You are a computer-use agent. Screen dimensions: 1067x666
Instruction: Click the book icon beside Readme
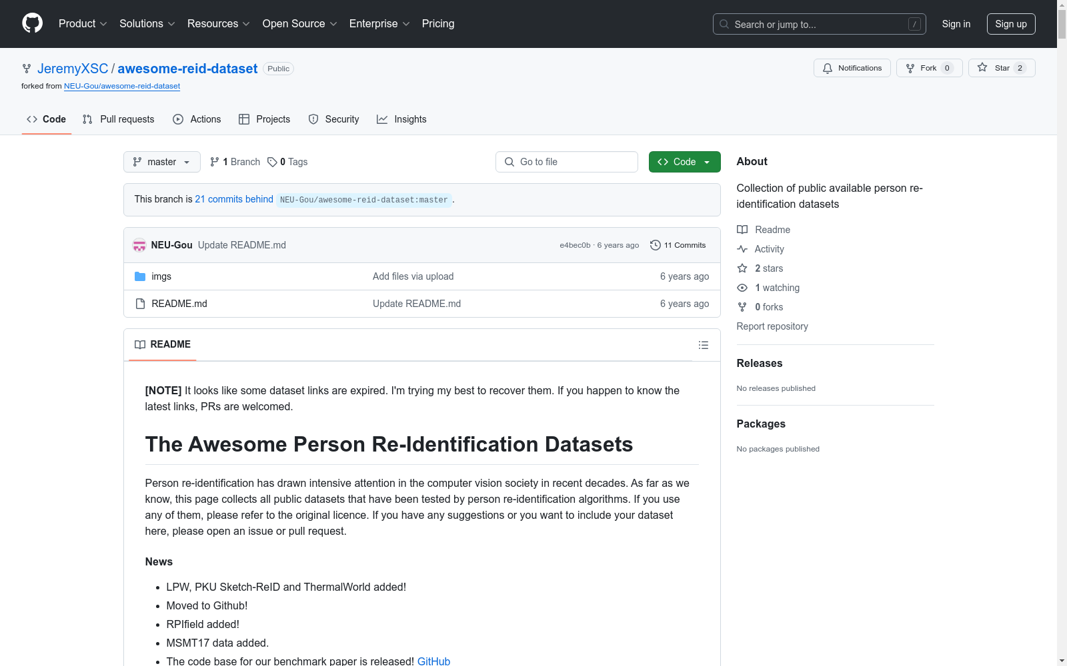pyautogui.click(x=742, y=230)
